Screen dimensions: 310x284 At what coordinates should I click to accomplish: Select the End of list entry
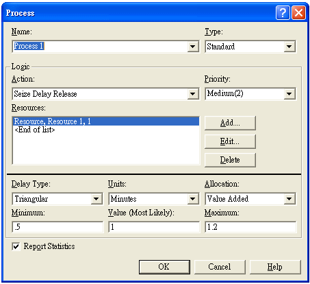35,130
